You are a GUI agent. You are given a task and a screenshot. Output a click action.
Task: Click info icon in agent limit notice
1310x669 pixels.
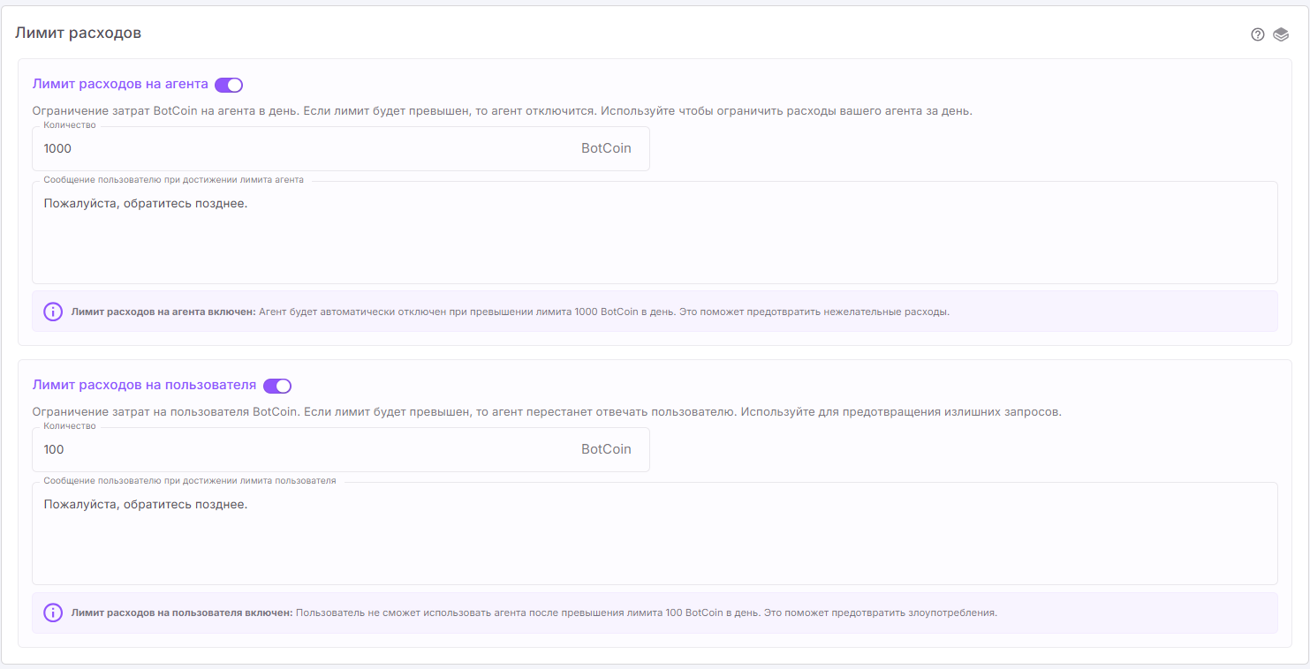tap(53, 312)
